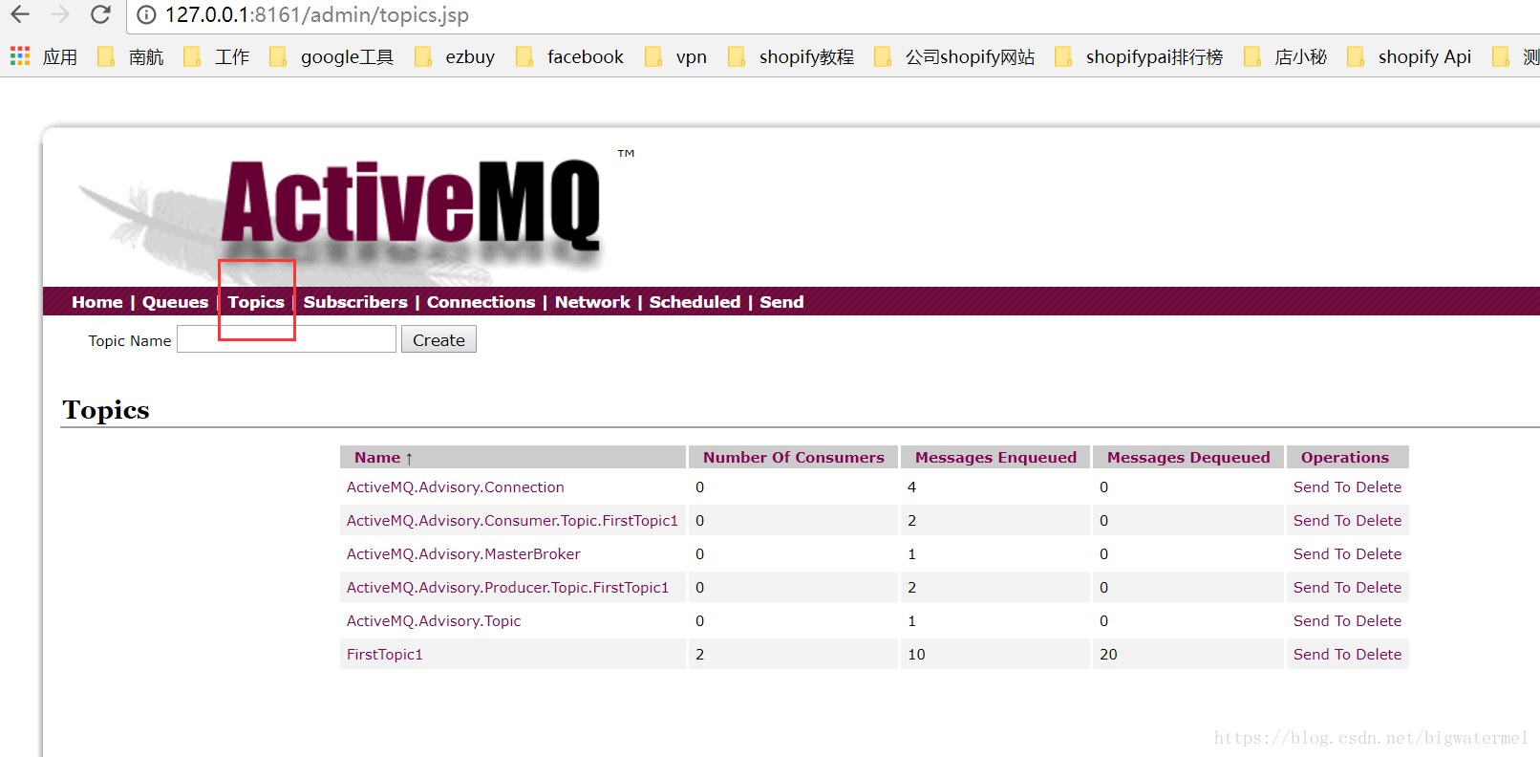Reload the page with refresh icon
The height and width of the screenshot is (757, 1540).
[100, 15]
